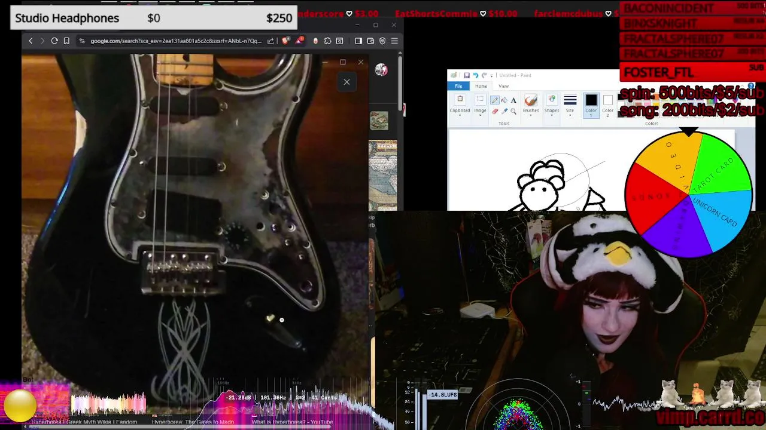Expand Paint quick access toolbar dropdown
Viewport: 766px width, 430px height.
pos(492,76)
